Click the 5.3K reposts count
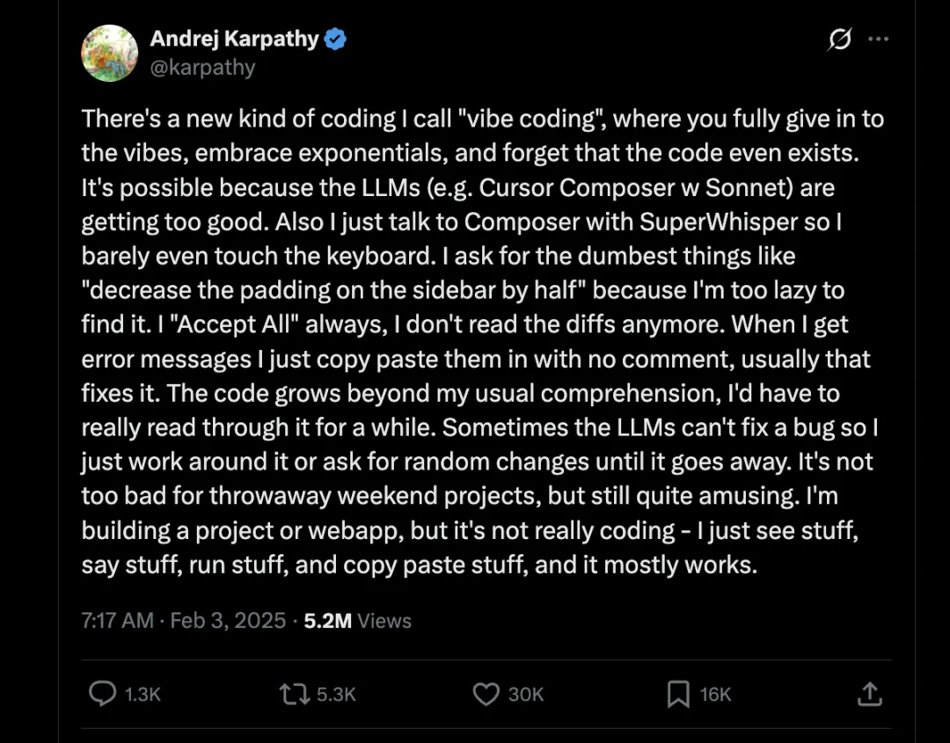 tap(336, 695)
